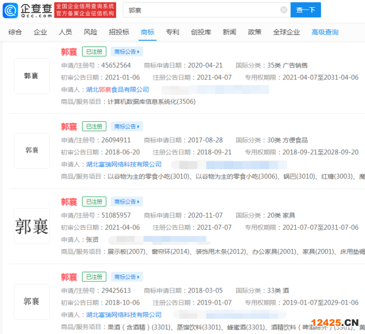The image size is (365, 334).
Task: Click application date 2018-03-05
Action: (205, 290)
